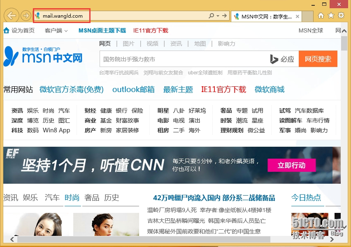Click the horizontal scrollbar right arrow
The image size is (351, 247).
332,240
